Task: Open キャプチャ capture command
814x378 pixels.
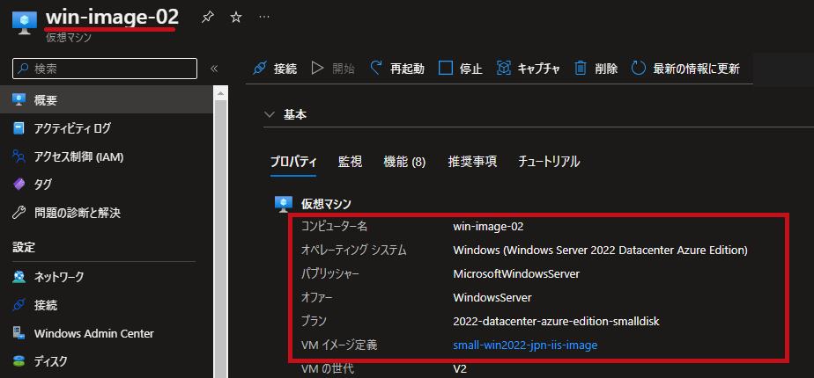Action: coord(529,69)
